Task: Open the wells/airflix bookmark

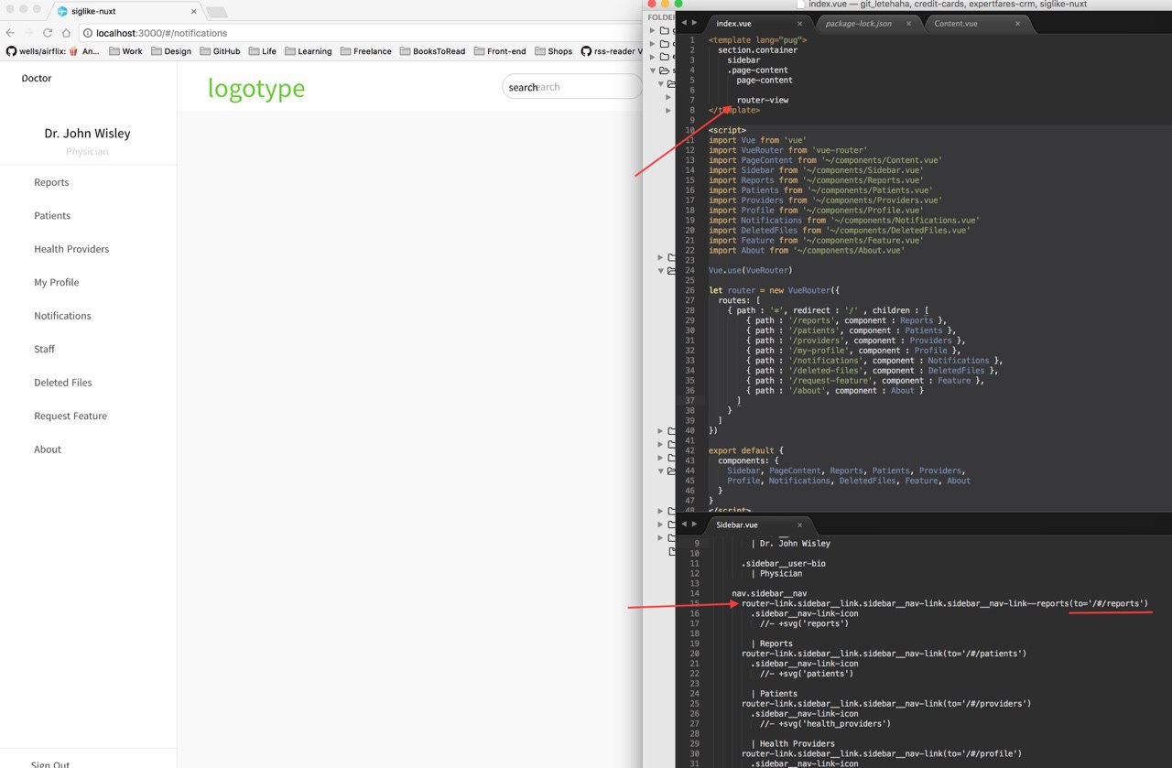Action: pos(53,51)
